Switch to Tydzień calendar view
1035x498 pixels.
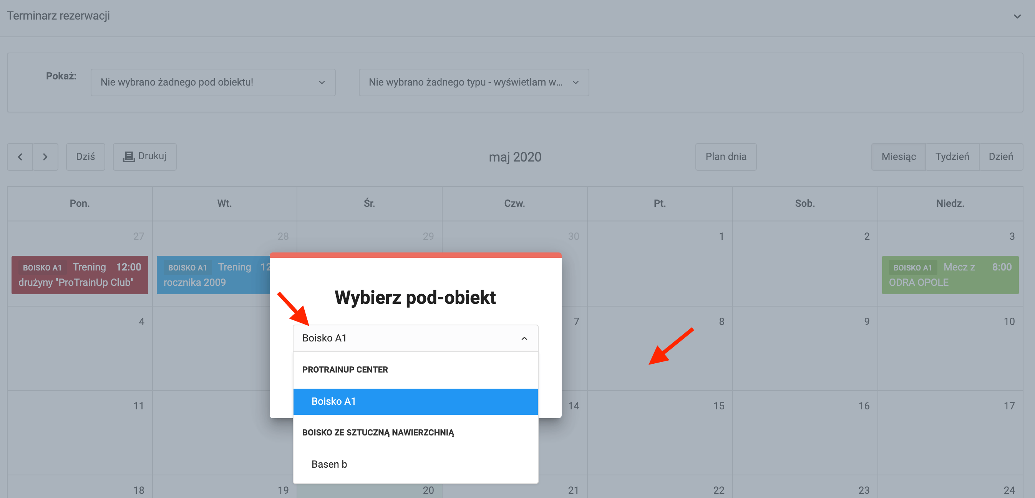click(952, 157)
